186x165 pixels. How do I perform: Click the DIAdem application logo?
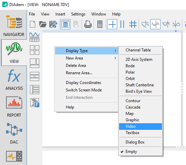pos(5,4)
